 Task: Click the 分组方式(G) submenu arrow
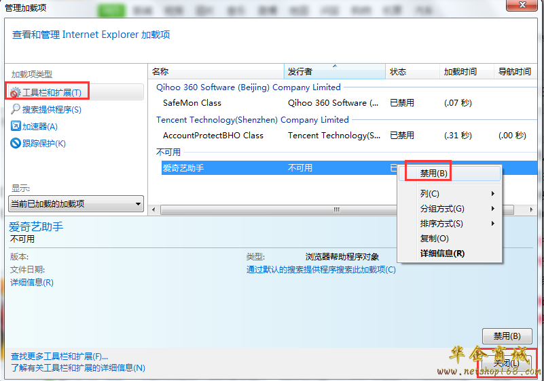tap(492, 209)
